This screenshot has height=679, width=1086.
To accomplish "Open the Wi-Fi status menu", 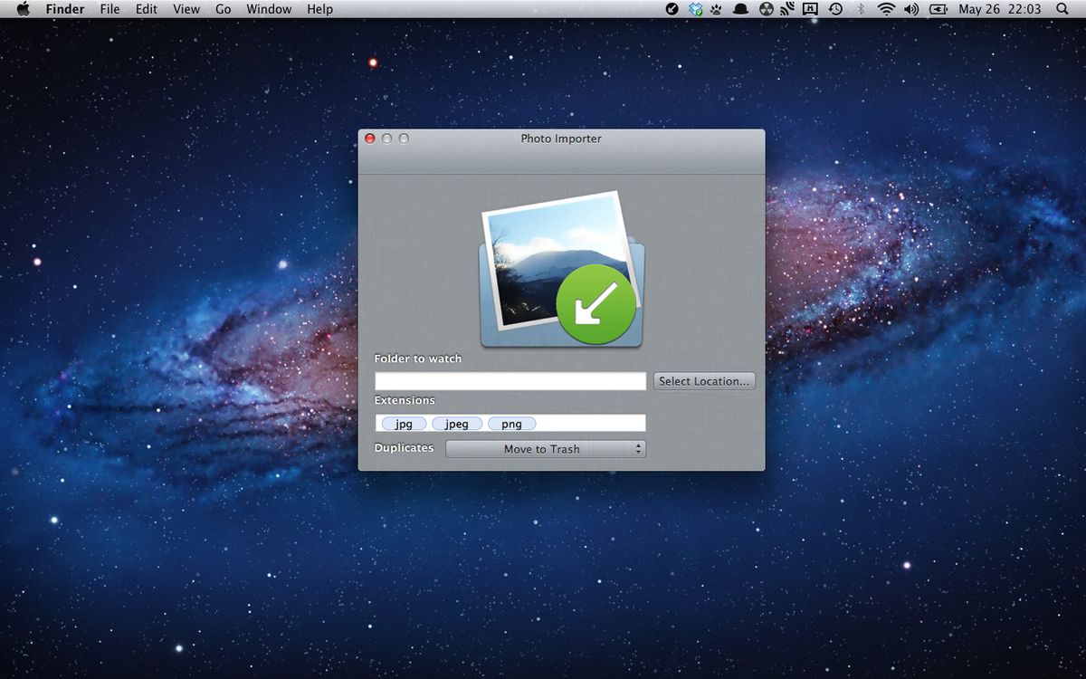I will click(x=885, y=9).
